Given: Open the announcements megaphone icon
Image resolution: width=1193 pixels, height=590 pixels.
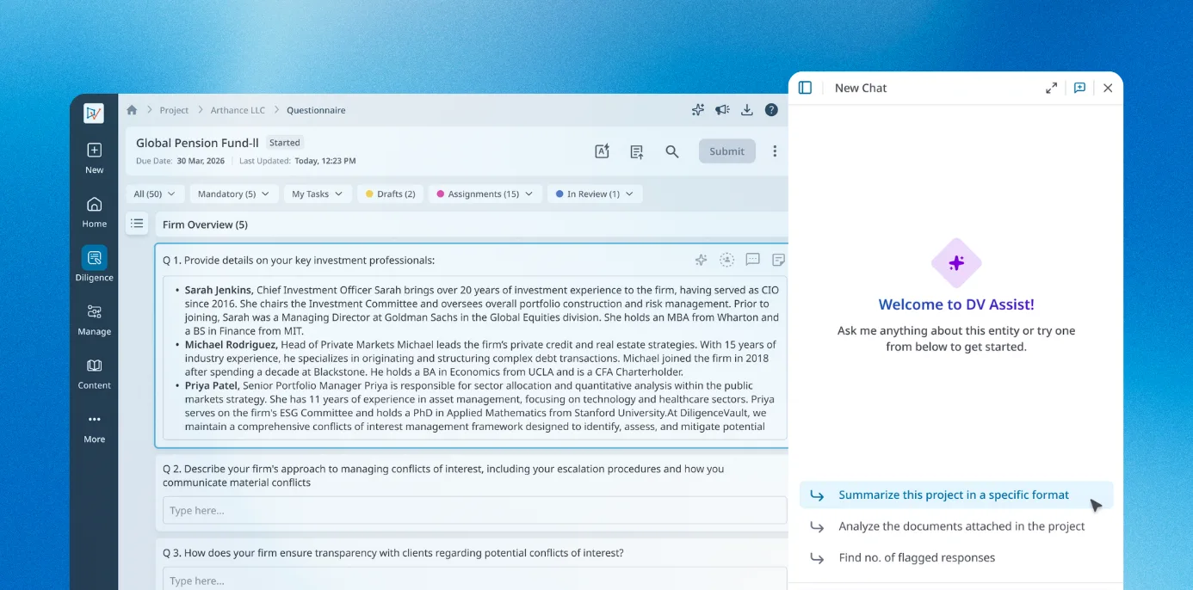Looking at the screenshot, I should coord(722,110).
